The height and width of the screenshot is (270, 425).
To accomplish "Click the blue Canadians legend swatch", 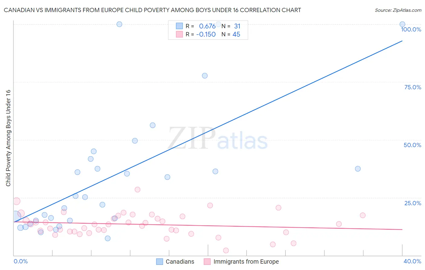I will [160, 262].
